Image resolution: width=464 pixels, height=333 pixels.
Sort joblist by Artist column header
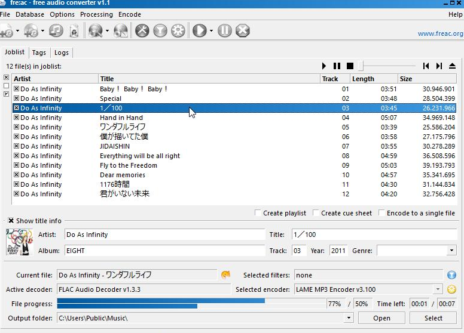click(55, 79)
